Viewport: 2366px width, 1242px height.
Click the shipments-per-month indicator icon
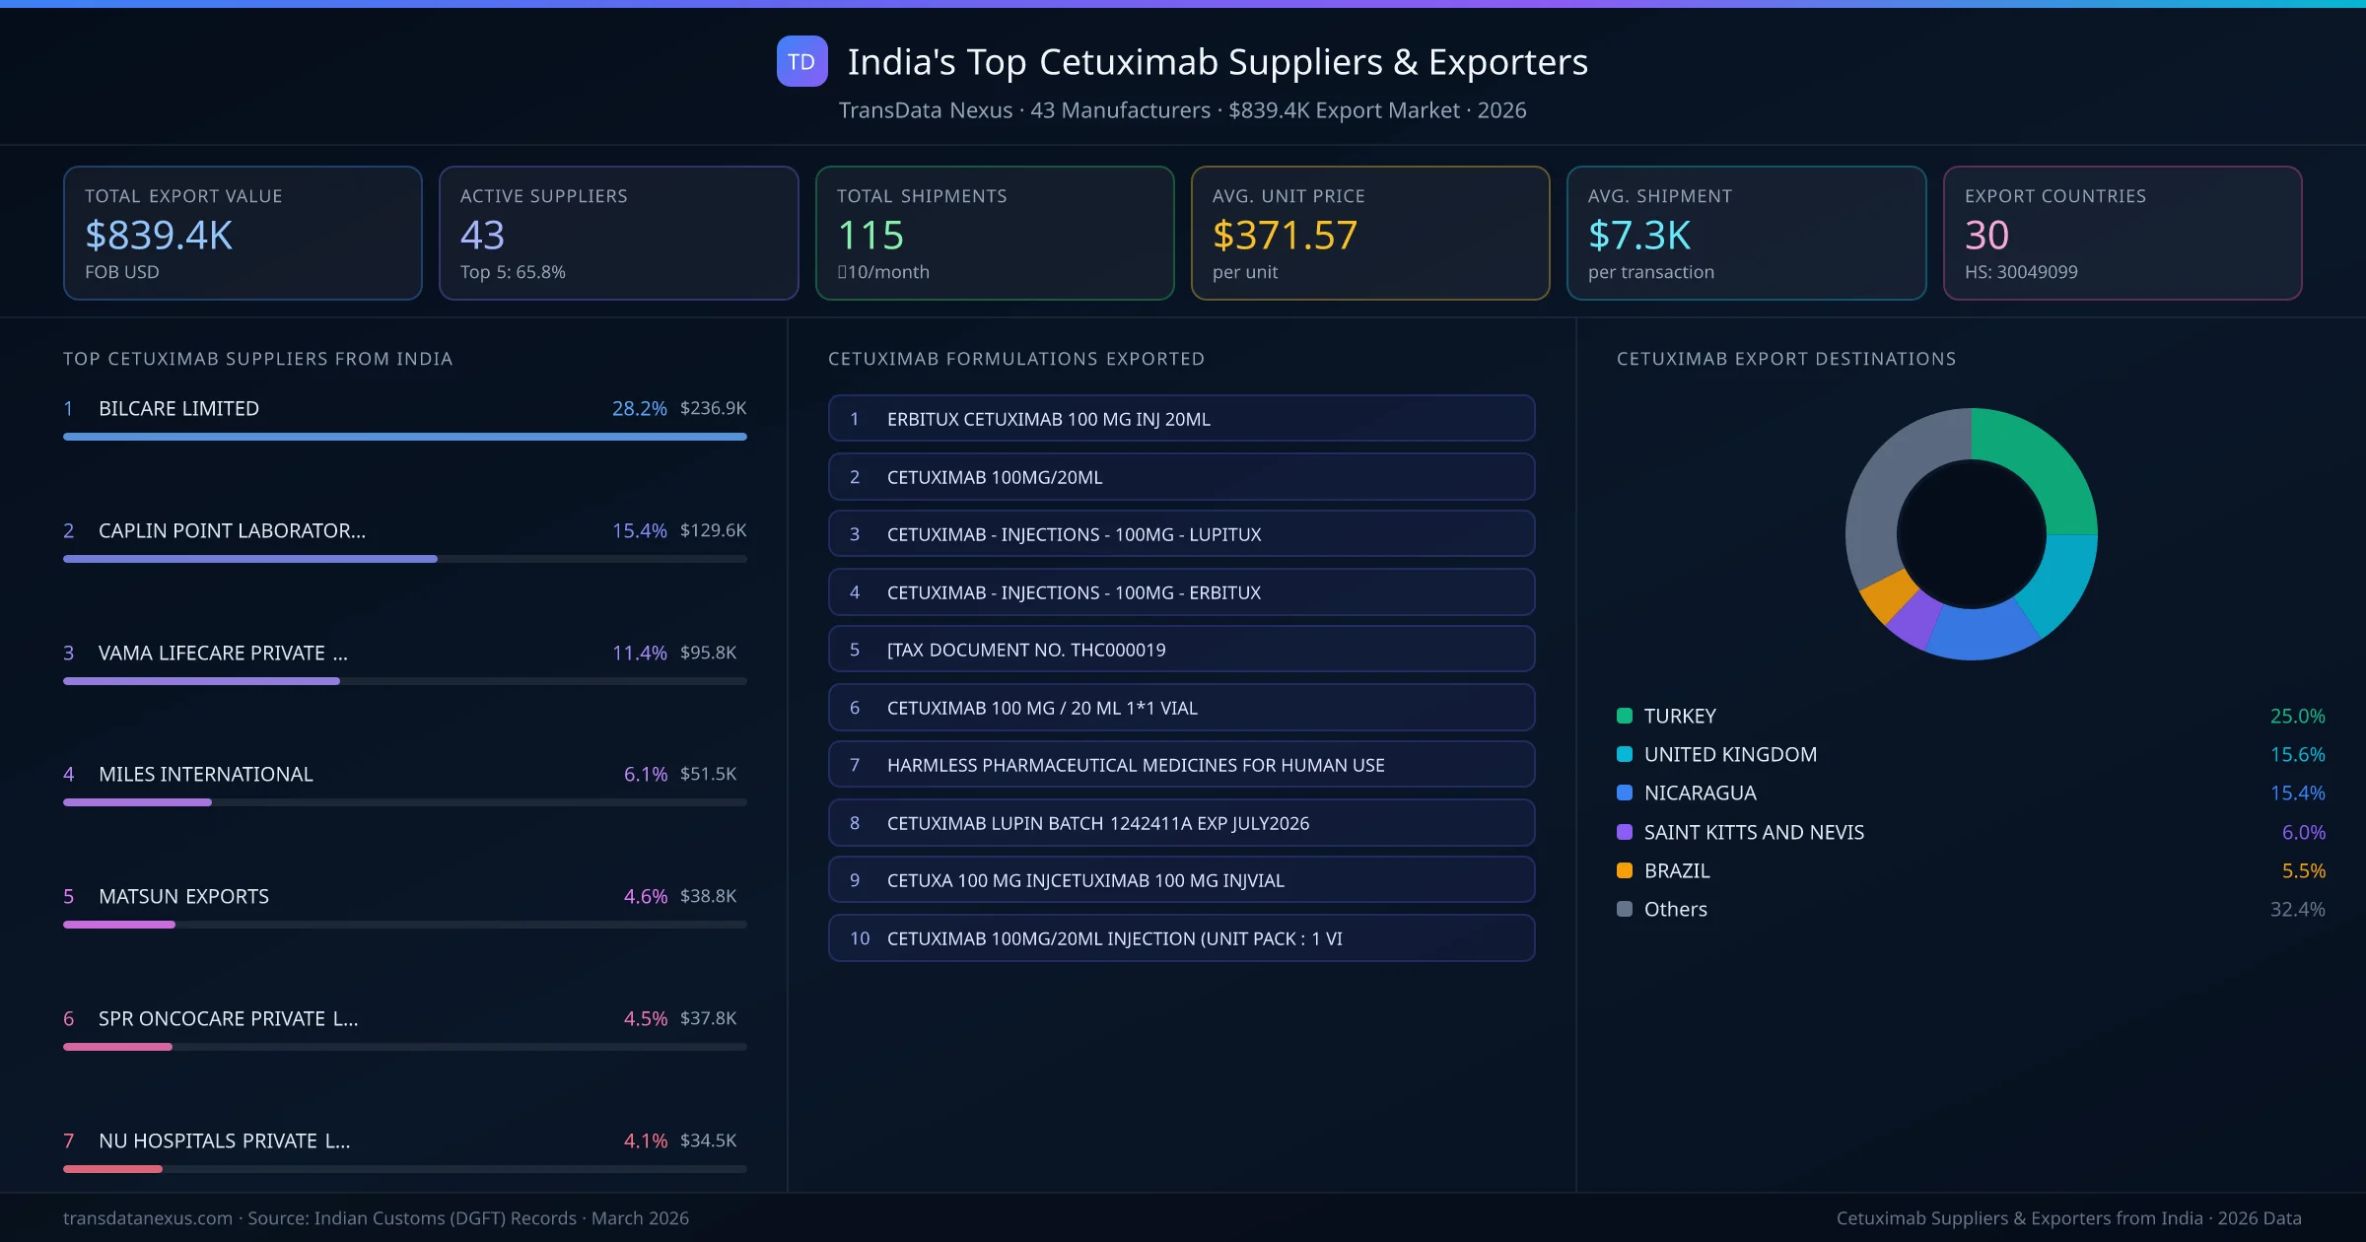[843, 271]
